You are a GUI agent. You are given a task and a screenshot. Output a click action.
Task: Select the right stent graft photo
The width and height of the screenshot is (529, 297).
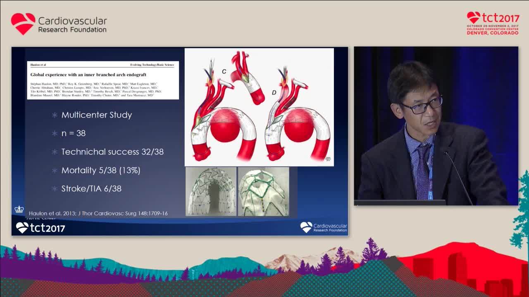coord(263,191)
